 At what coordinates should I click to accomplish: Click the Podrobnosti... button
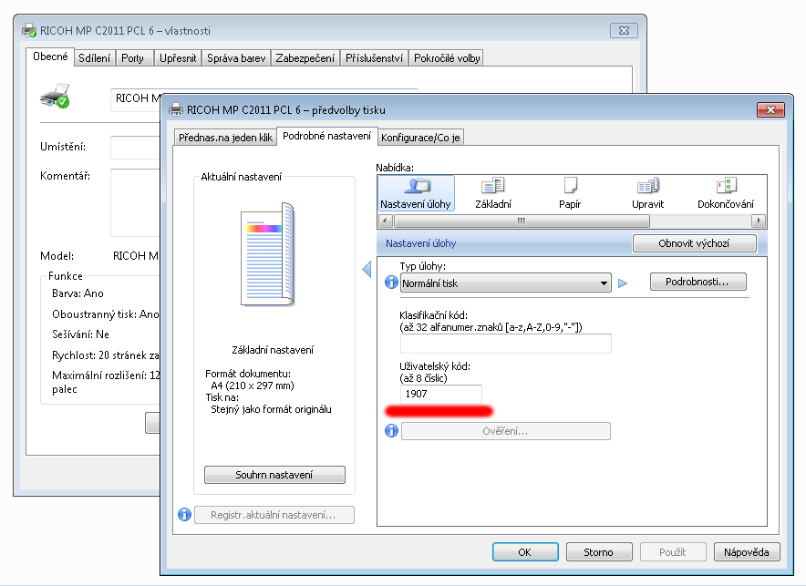click(698, 283)
